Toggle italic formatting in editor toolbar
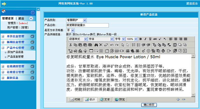This screenshot has height=109, width=200. 145,39
